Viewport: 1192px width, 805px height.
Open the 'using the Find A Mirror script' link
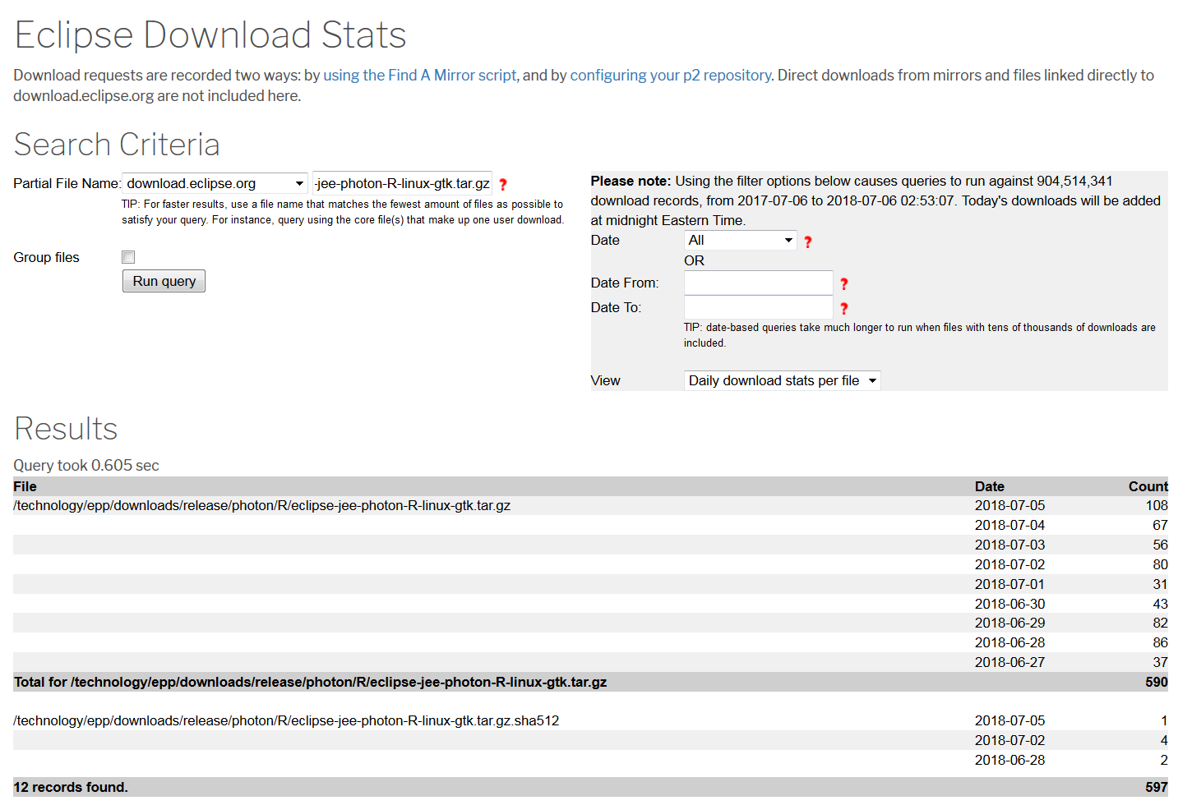pos(419,76)
